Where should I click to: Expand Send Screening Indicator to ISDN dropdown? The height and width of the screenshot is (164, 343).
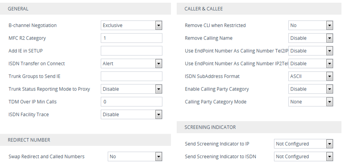(x=303, y=157)
